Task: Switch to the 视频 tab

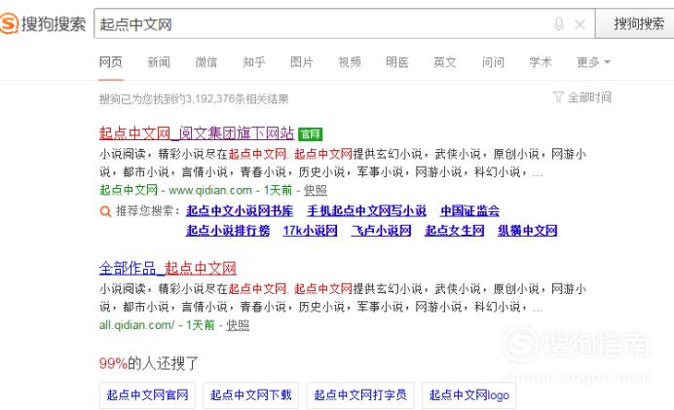Action: (x=350, y=62)
